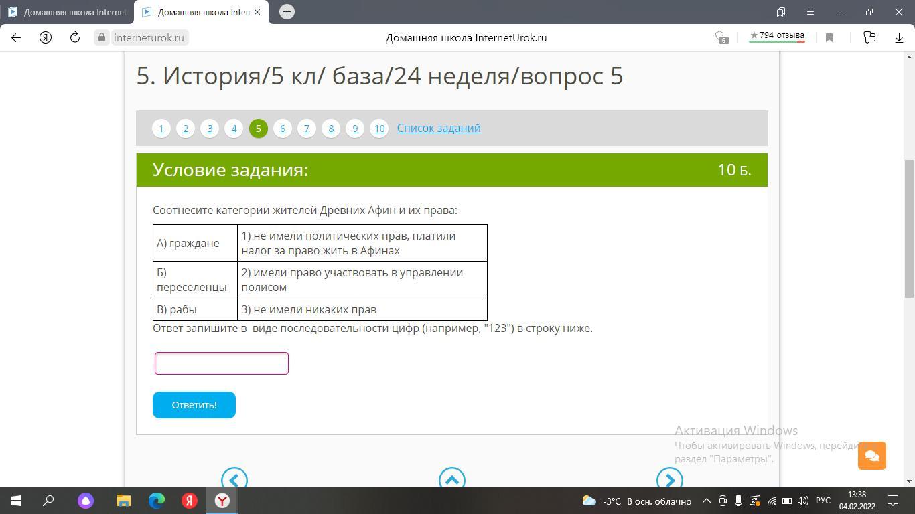Go to next question with right arrow
The image size is (915, 514).
click(x=669, y=479)
